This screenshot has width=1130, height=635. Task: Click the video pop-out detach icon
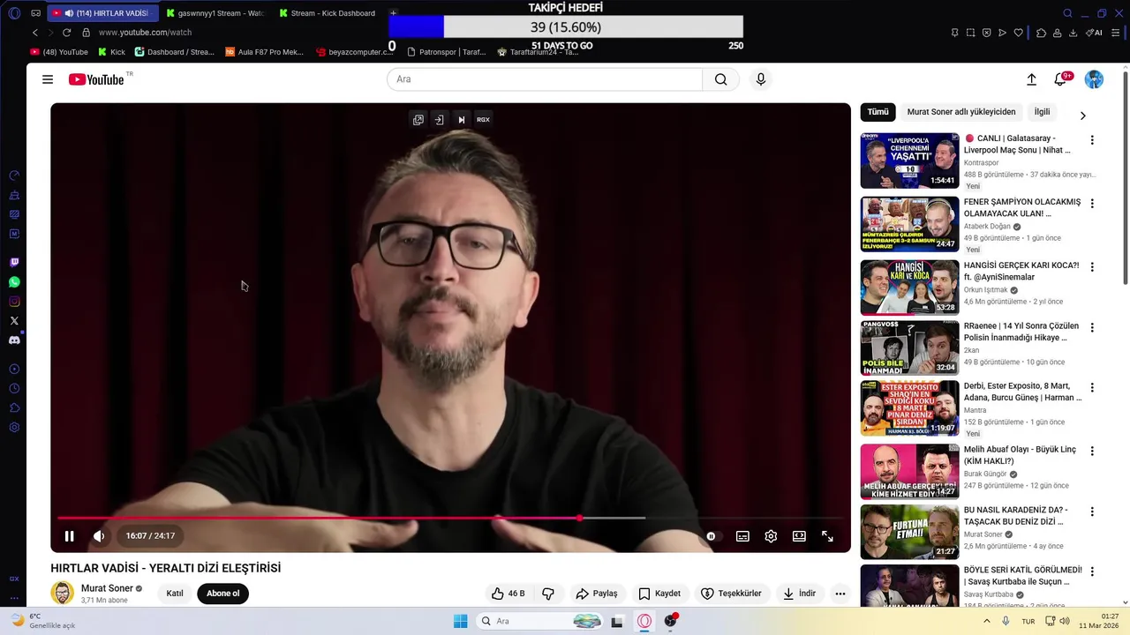[418, 120]
